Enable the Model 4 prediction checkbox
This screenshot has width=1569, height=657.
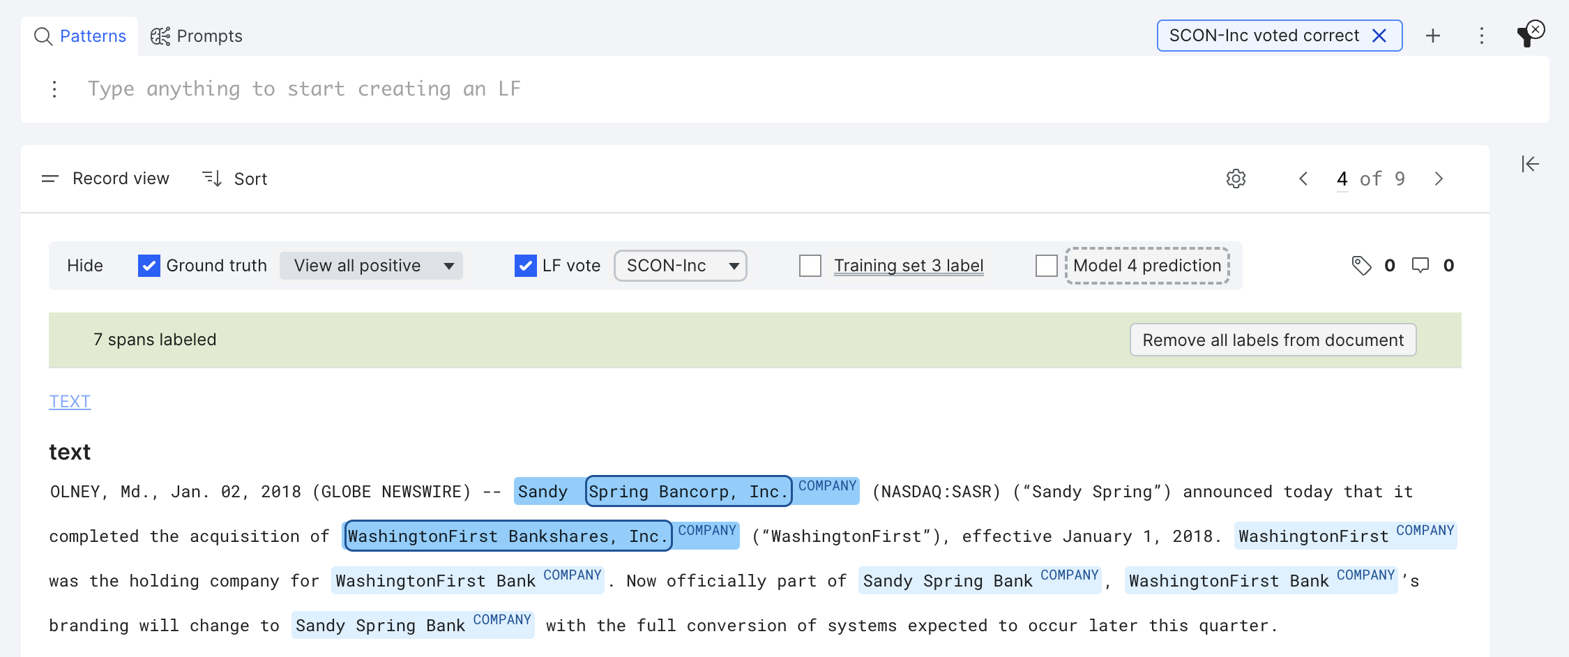pos(1047,266)
